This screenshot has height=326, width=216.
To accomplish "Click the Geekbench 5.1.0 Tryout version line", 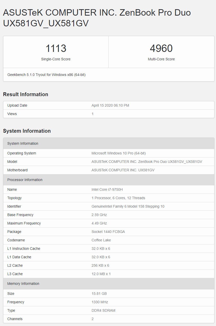I will [46, 75].
